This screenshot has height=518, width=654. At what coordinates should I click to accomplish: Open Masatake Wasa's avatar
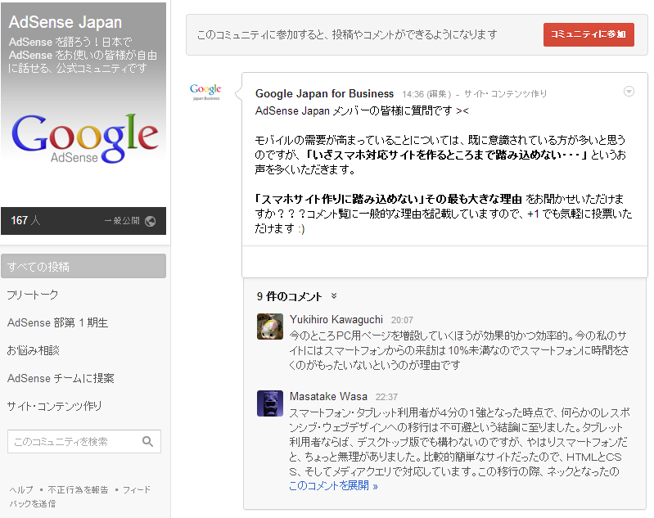click(x=270, y=403)
